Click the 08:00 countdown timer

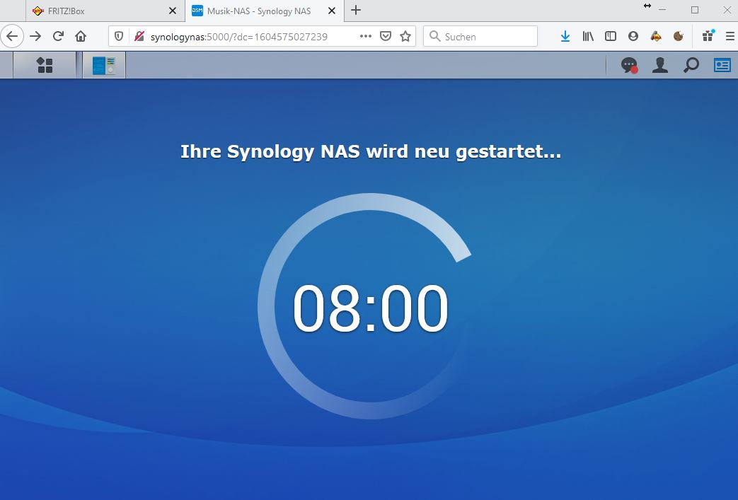click(370, 308)
